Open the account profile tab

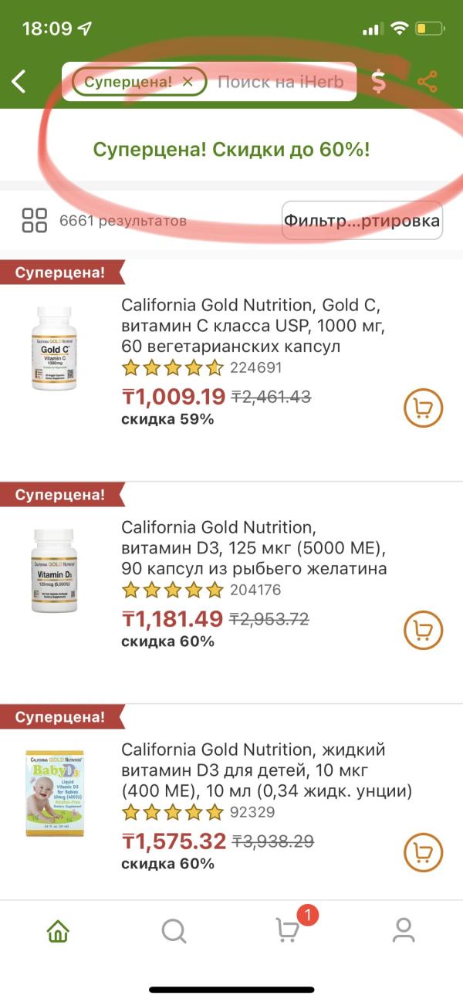(x=404, y=931)
